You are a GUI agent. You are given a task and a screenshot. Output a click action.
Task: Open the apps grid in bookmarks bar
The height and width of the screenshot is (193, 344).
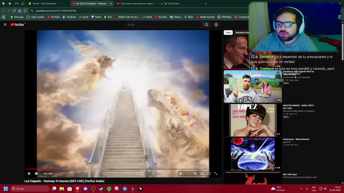3,17
